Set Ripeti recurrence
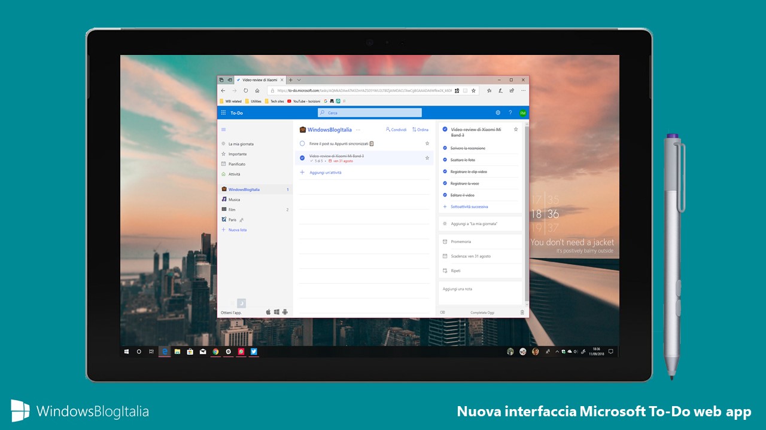The width and height of the screenshot is (766, 430). click(x=481, y=271)
